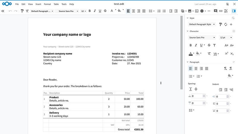Create new style with plus icon
This screenshot has height=134, width=238.
coord(231,24)
